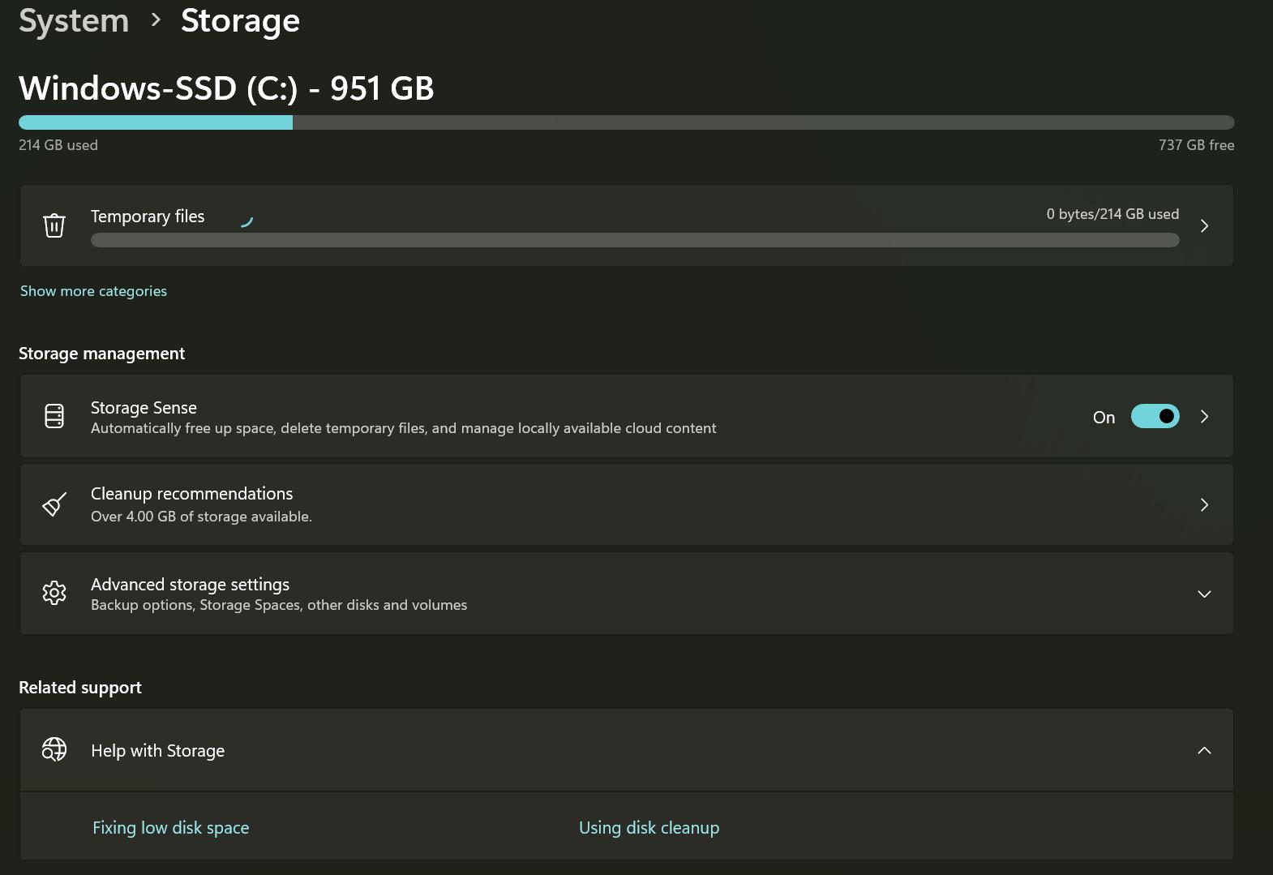Click Show more categories link

pos(93,291)
